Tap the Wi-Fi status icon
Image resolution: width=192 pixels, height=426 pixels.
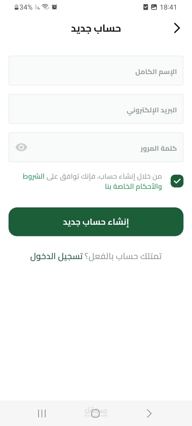click(46, 7)
